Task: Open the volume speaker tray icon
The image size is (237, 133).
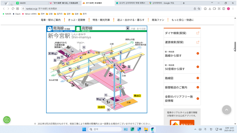Action: (x=221, y=129)
